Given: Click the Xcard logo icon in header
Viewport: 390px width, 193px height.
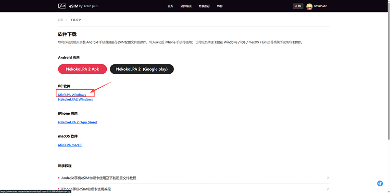Looking at the screenshot, I should [62, 6].
